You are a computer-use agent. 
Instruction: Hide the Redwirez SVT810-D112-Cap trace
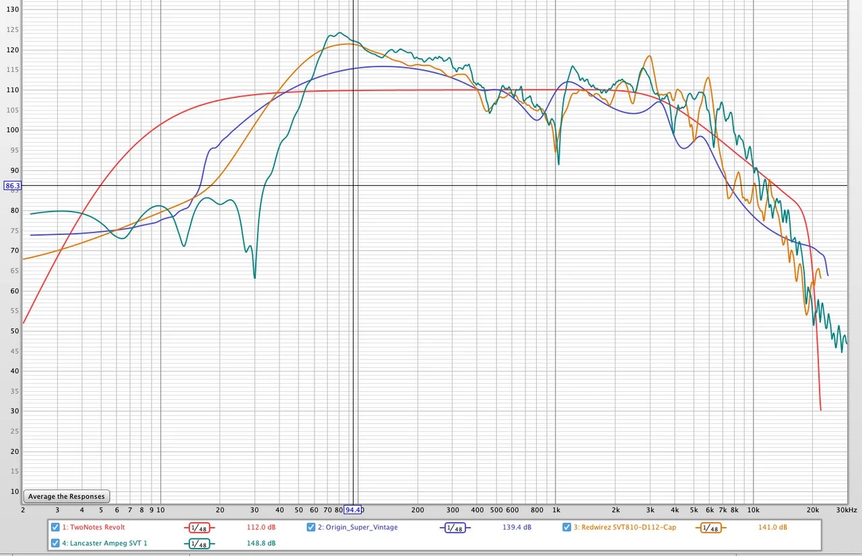tap(567, 527)
